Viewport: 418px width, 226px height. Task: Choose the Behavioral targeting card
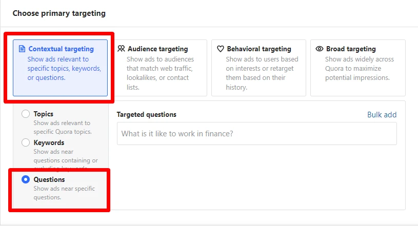258,68
